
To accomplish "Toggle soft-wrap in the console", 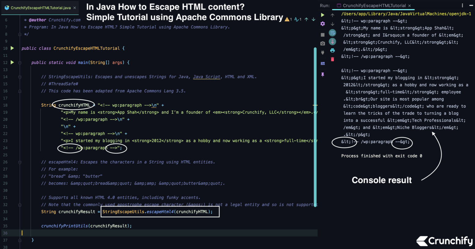I will [332, 32].
